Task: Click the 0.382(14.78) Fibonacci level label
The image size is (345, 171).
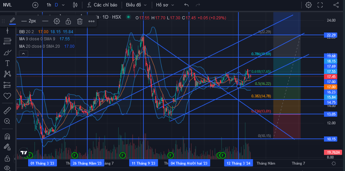Action: coord(261,96)
